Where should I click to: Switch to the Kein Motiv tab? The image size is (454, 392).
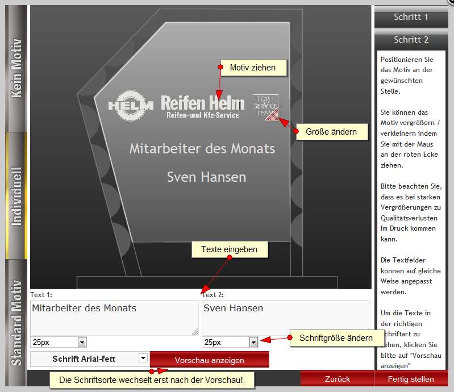[16, 68]
